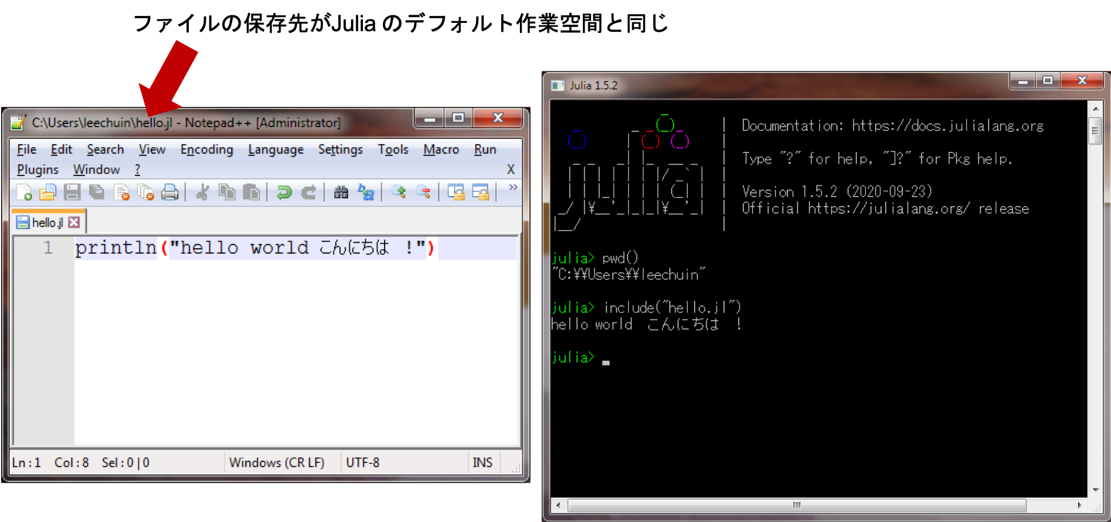Toggle INS mode in the status bar
Image resolution: width=1111 pixels, height=522 pixels.
coord(482,463)
